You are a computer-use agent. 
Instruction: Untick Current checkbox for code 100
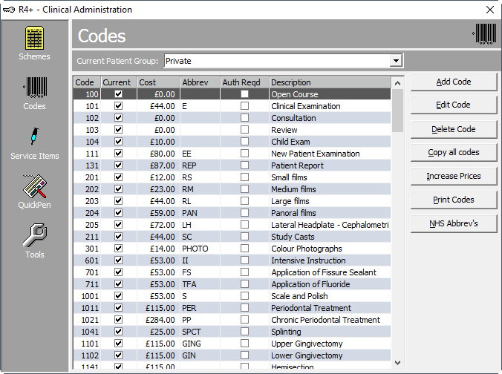click(x=119, y=94)
